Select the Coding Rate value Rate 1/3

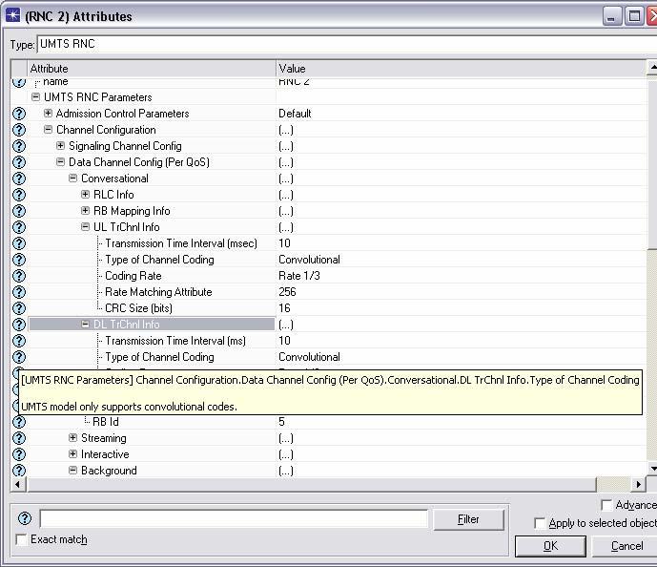pos(299,276)
